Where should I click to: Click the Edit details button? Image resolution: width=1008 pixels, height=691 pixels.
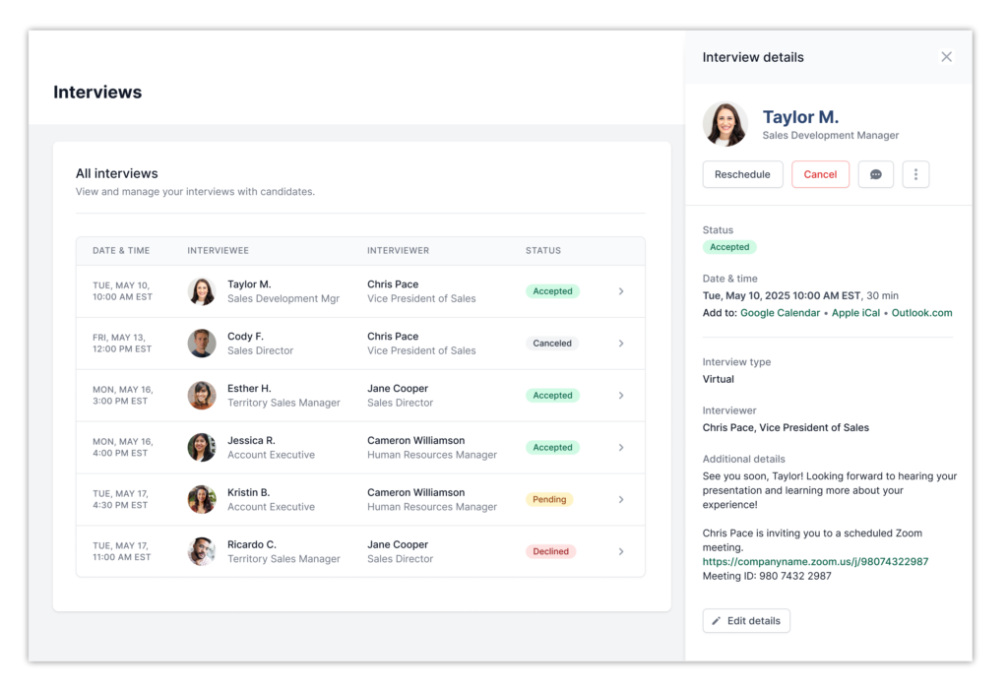tap(746, 620)
